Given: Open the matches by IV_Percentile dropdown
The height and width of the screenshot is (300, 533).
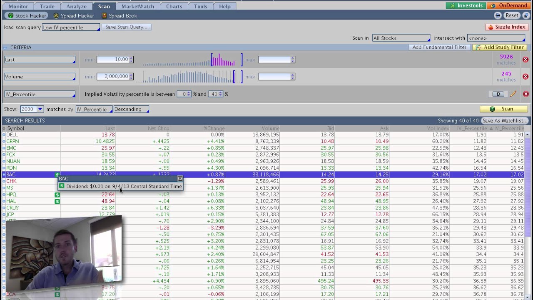Looking at the screenshot, I should coord(94,109).
